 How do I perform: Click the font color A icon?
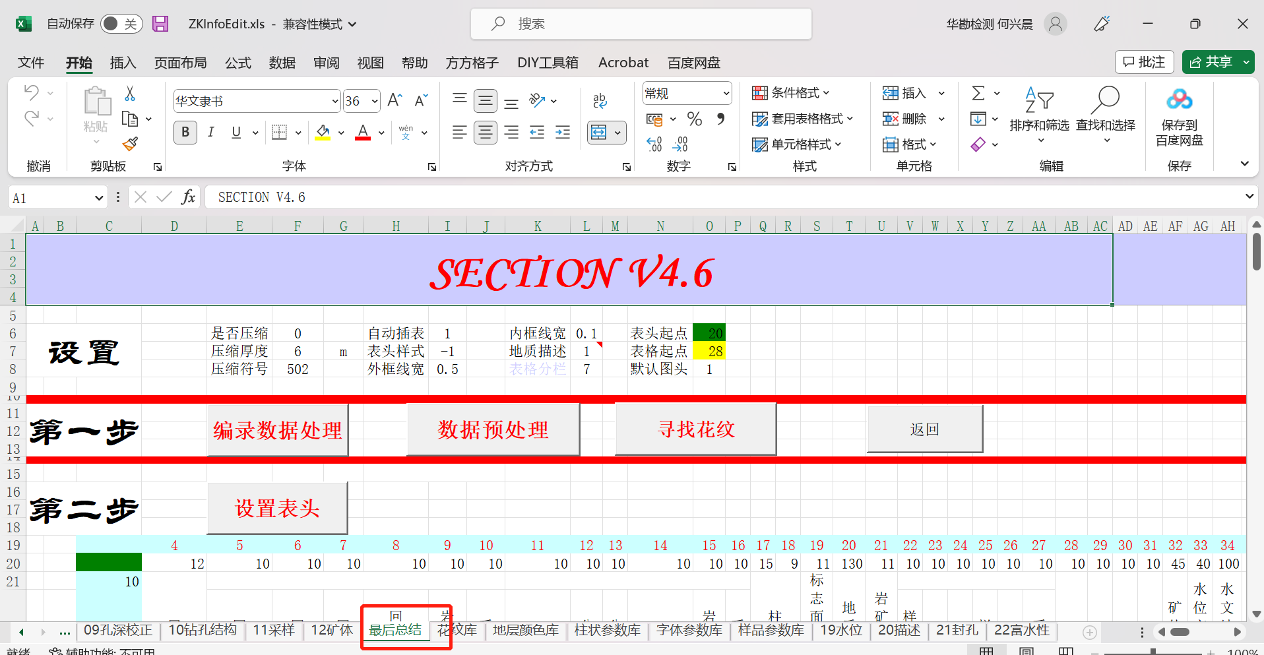(363, 133)
